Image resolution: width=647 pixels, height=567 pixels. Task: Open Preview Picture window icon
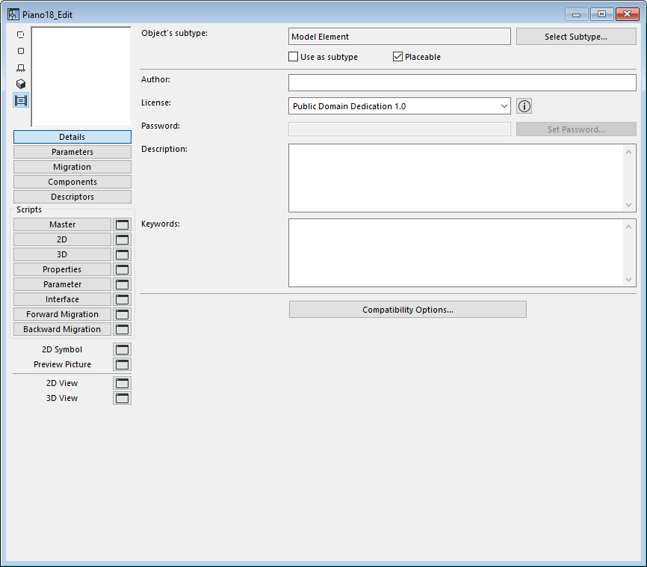pyautogui.click(x=122, y=364)
